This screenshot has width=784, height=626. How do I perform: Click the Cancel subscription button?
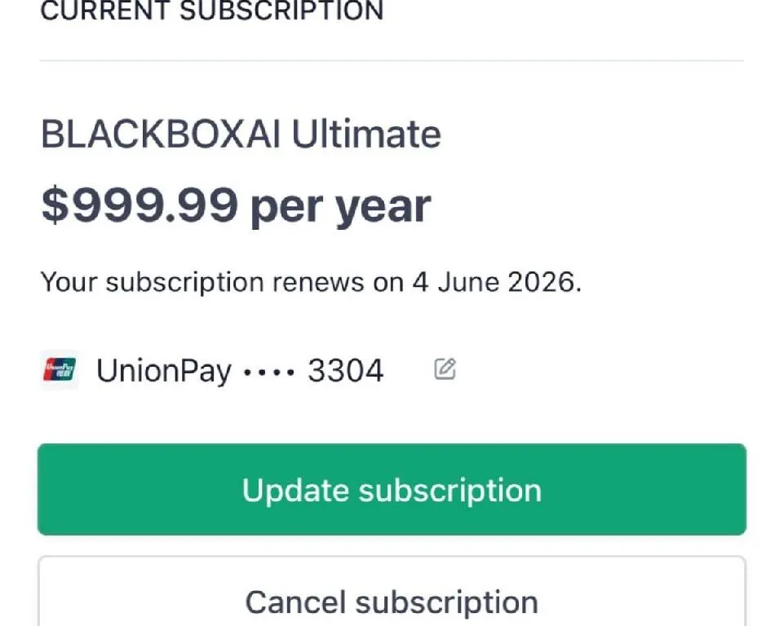click(x=392, y=602)
